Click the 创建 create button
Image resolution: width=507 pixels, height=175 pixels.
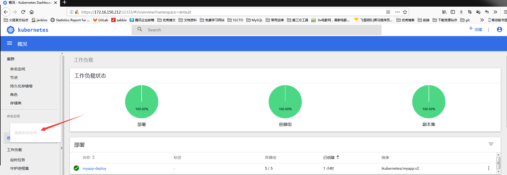point(476,29)
